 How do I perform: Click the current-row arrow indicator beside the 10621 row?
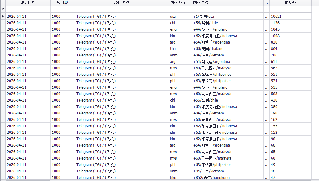tap(3, 16)
